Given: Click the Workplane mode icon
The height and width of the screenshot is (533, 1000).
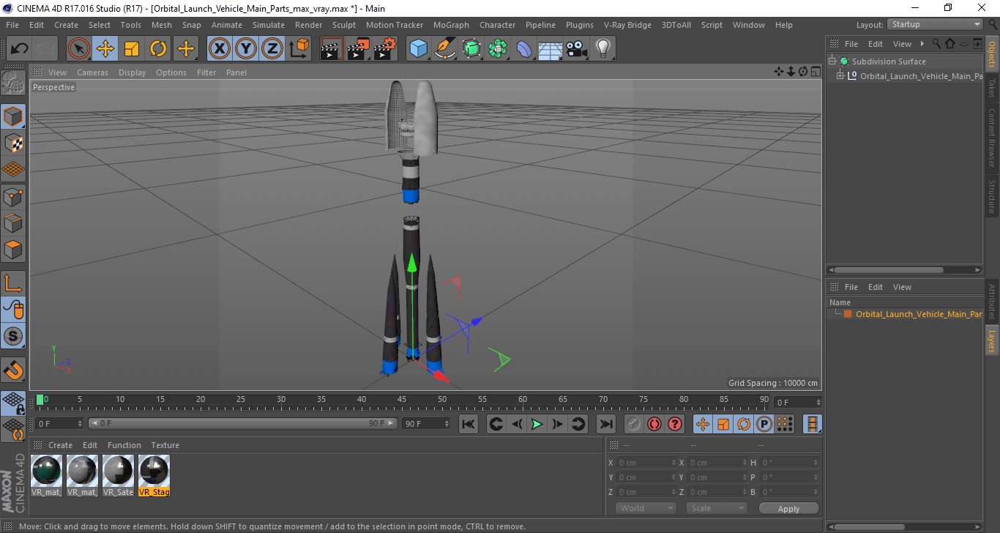Looking at the screenshot, I should click(13, 170).
